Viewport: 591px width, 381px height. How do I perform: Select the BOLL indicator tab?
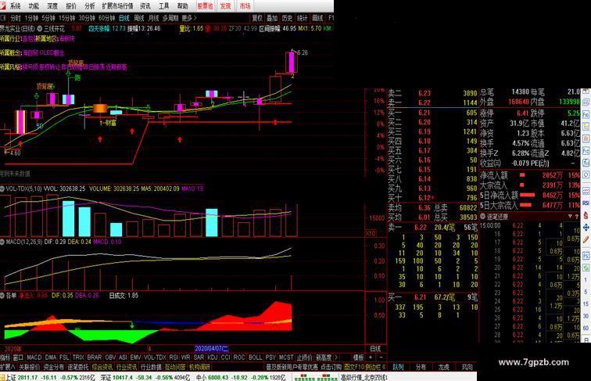click(x=255, y=358)
